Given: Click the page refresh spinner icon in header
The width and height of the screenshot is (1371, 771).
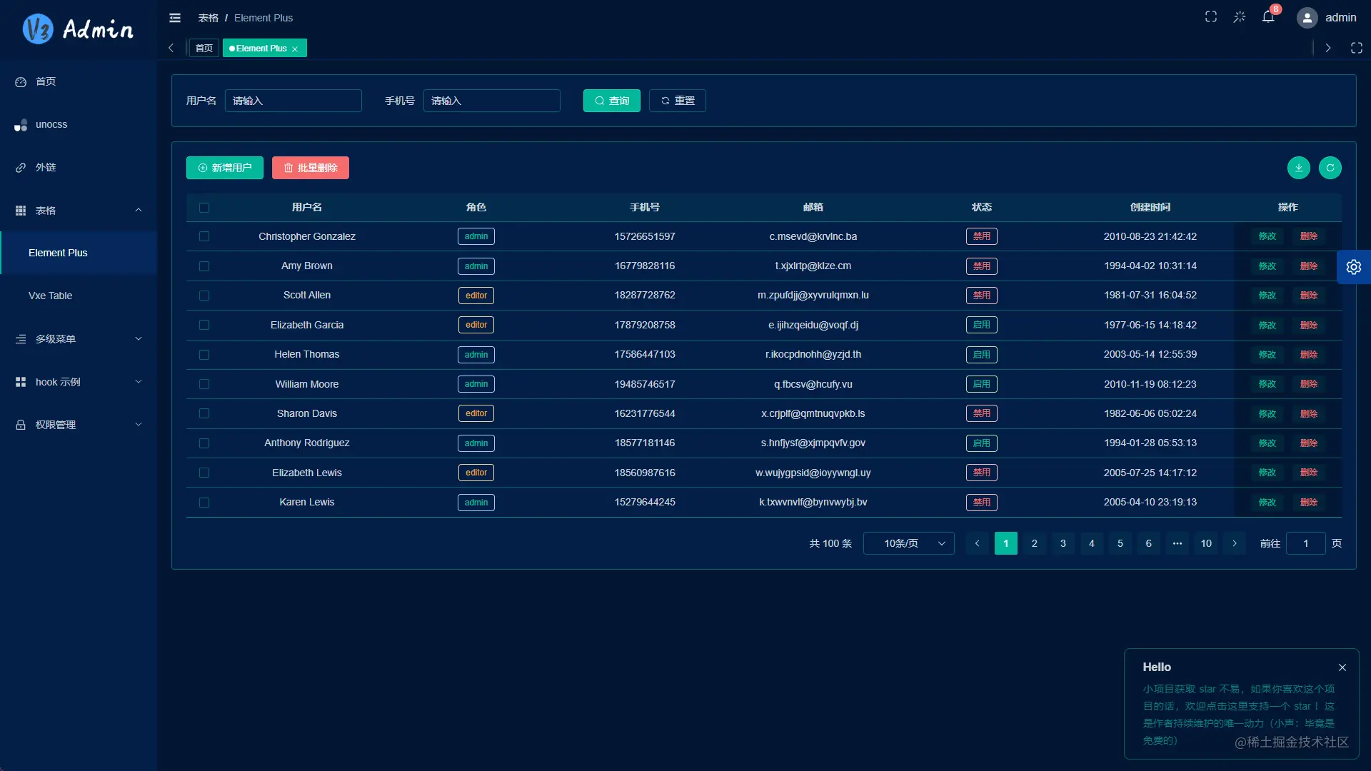Looking at the screenshot, I should [x=1240, y=16].
